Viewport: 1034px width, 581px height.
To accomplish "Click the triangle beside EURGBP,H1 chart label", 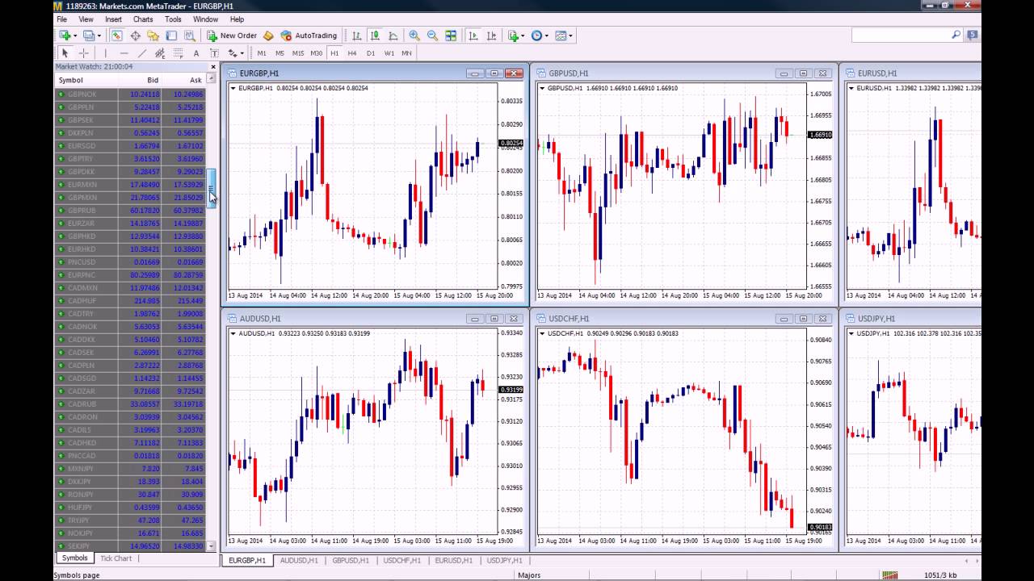I will pos(233,88).
